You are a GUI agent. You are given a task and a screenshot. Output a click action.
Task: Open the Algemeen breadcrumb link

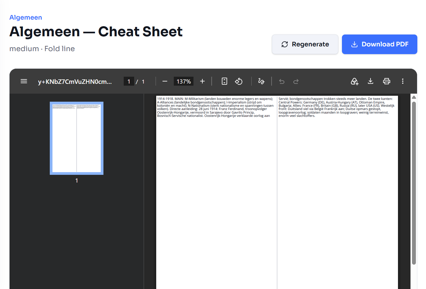click(x=26, y=18)
